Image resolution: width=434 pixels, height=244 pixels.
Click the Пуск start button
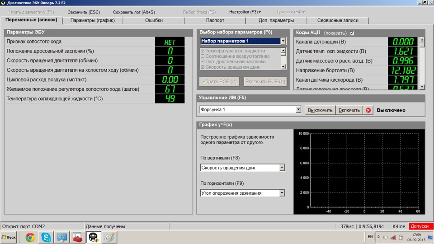coord(9,237)
